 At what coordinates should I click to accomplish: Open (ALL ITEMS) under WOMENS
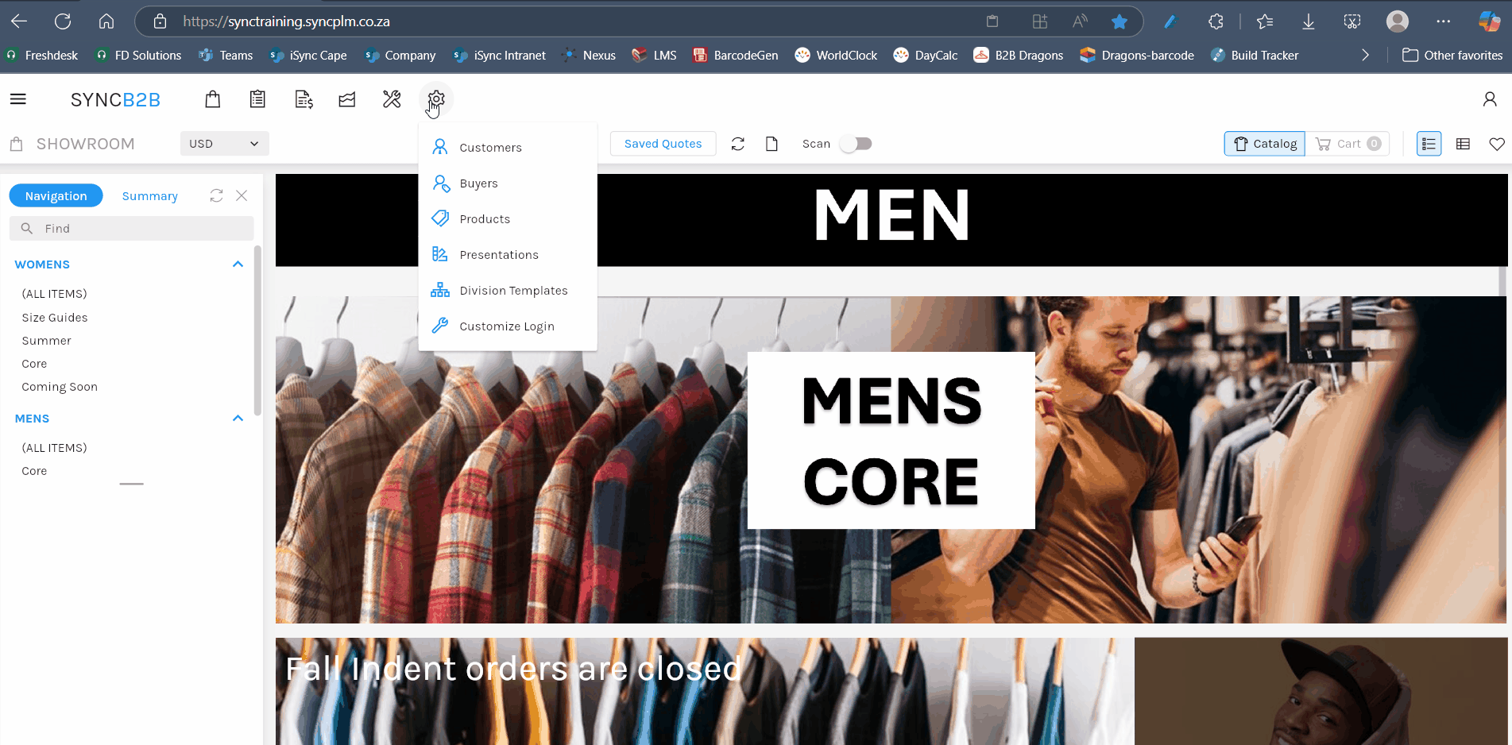[x=54, y=294]
